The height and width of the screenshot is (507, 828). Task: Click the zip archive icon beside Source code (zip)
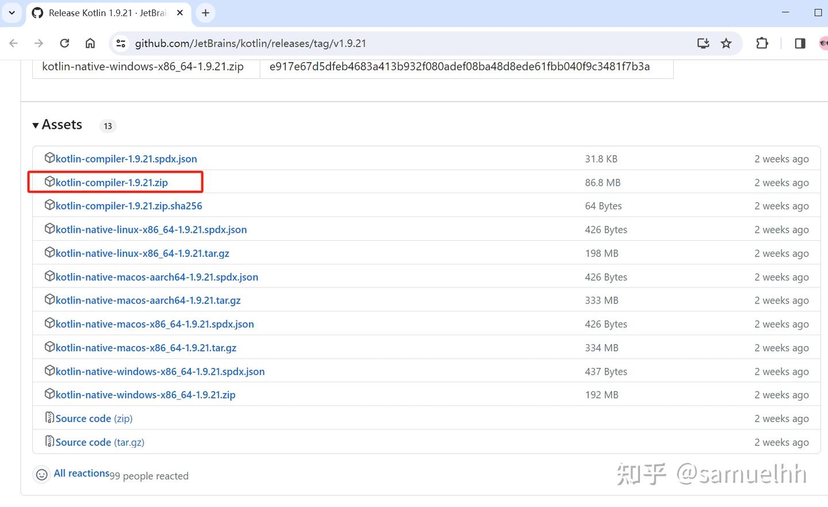(x=49, y=417)
